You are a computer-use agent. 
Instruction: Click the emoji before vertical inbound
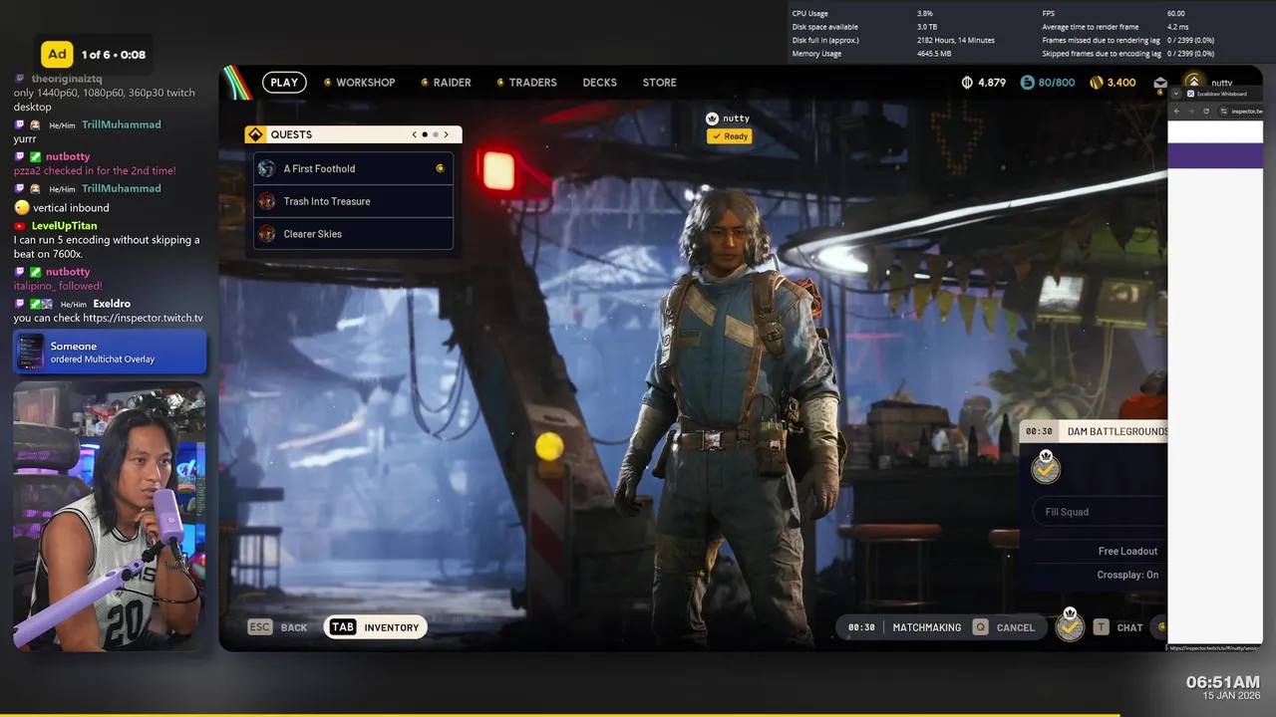21,208
